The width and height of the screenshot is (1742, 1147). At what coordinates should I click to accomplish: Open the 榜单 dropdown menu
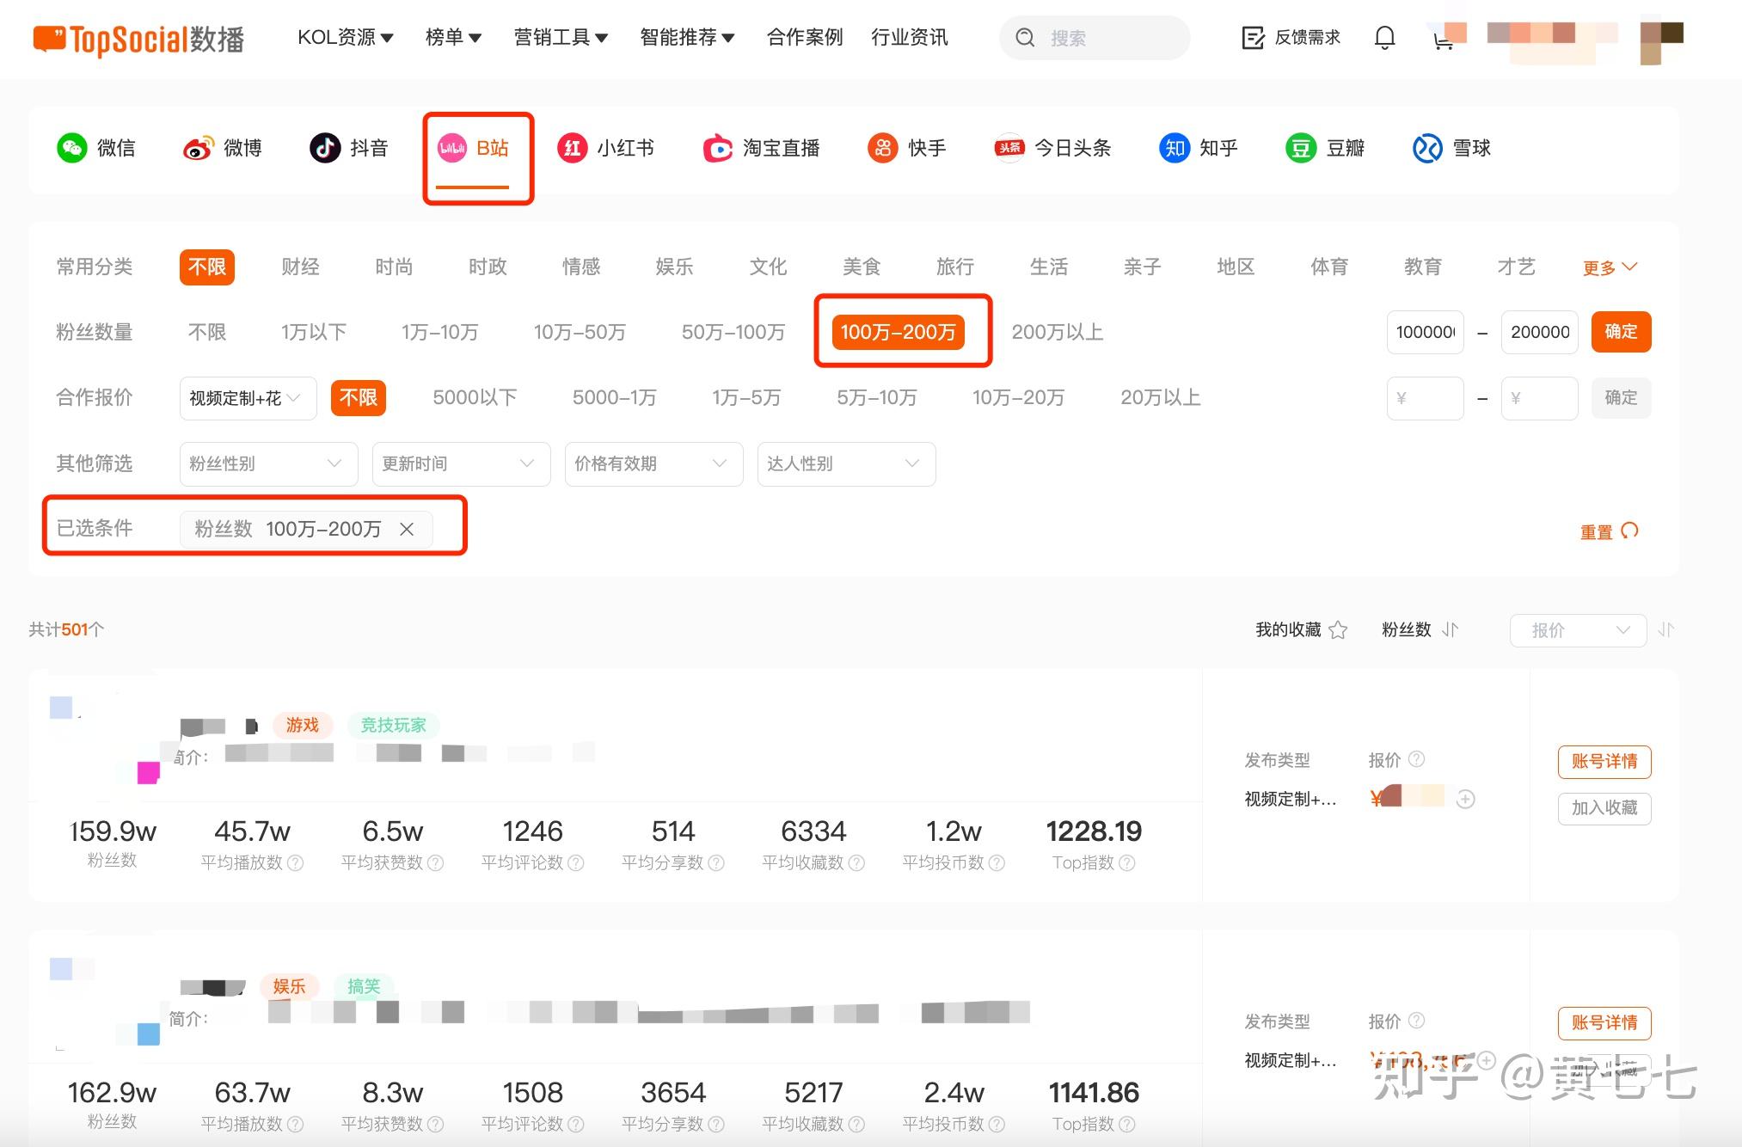(x=453, y=38)
